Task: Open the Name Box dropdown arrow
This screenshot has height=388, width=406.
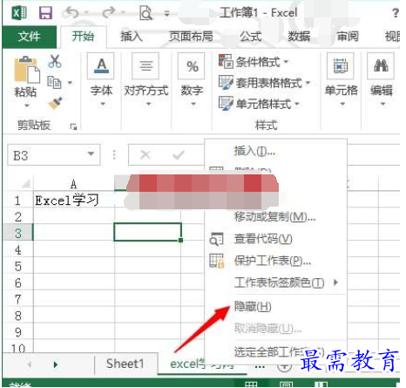Action: coord(91,153)
